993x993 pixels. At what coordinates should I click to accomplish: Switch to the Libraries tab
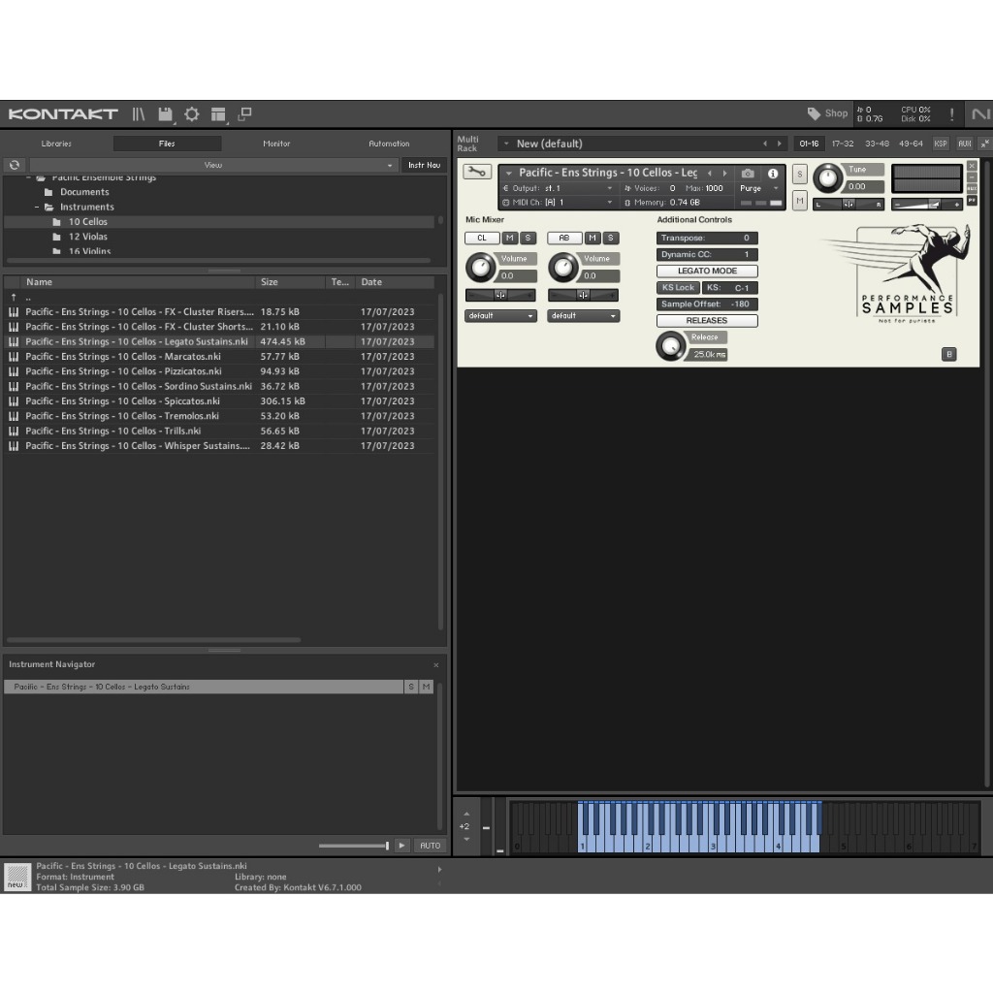pos(56,144)
